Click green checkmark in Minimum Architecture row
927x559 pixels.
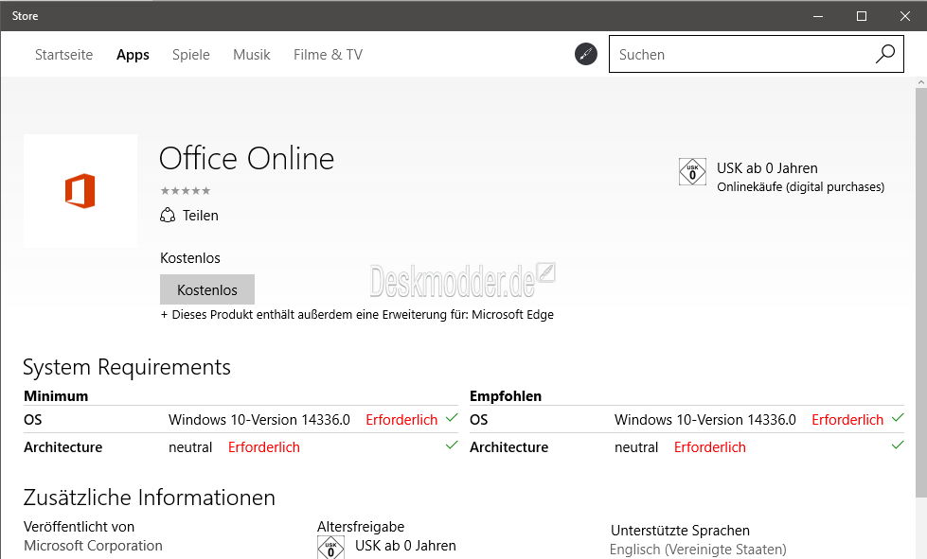452,445
